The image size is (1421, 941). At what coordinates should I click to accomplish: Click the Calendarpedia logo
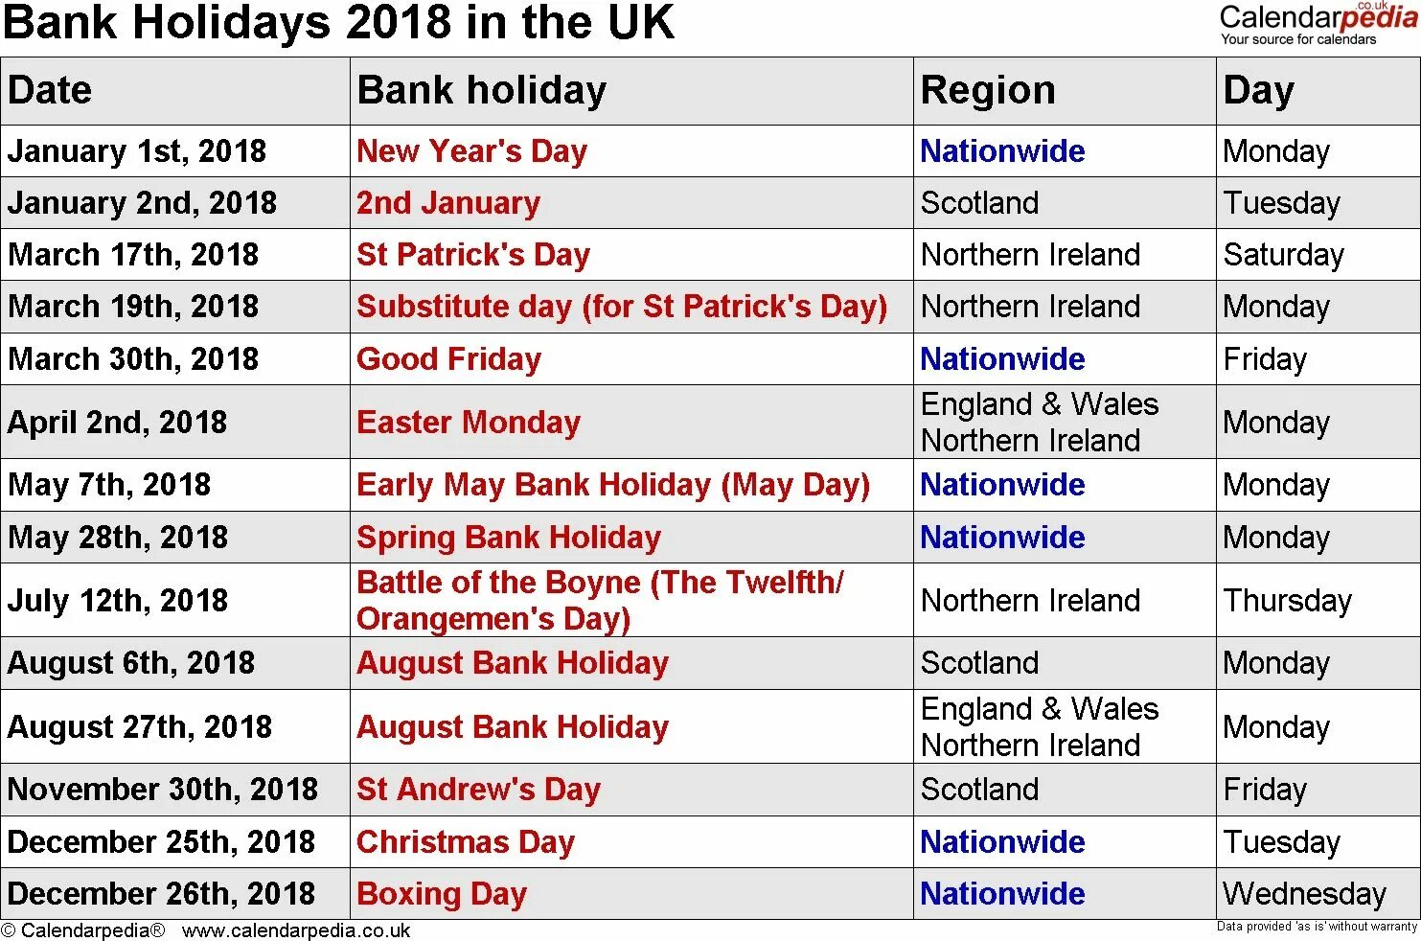point(1318,23)
